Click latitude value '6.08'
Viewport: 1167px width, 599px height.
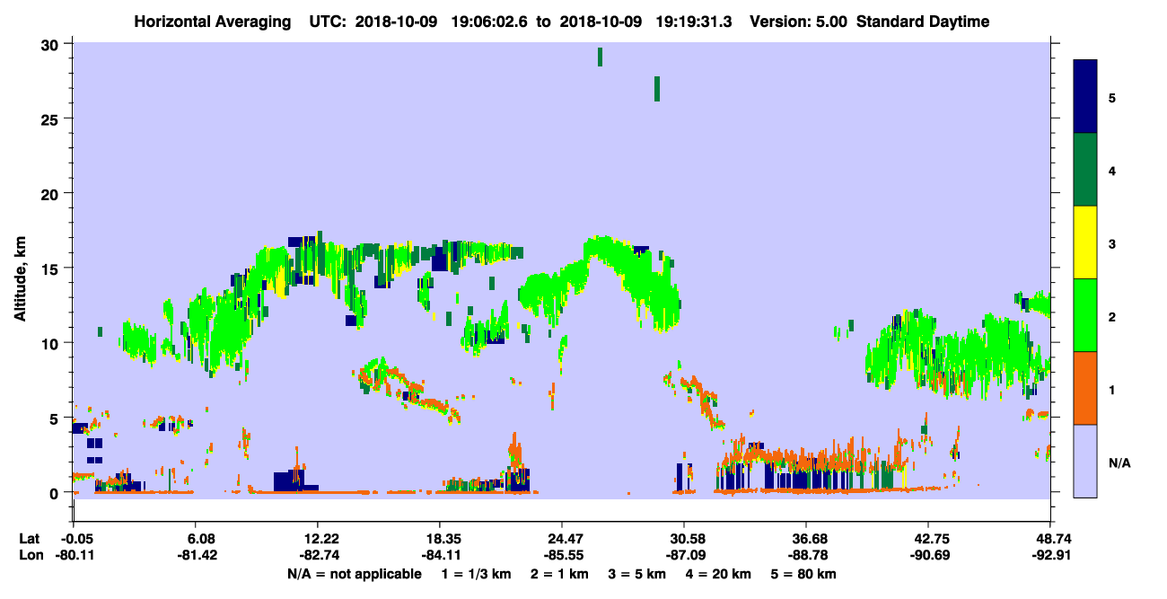click(x=200, y=539)
